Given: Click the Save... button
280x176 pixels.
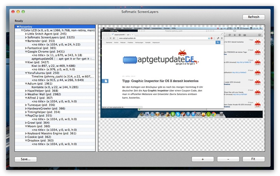Looking at the screenshot, I should [25, 159].
